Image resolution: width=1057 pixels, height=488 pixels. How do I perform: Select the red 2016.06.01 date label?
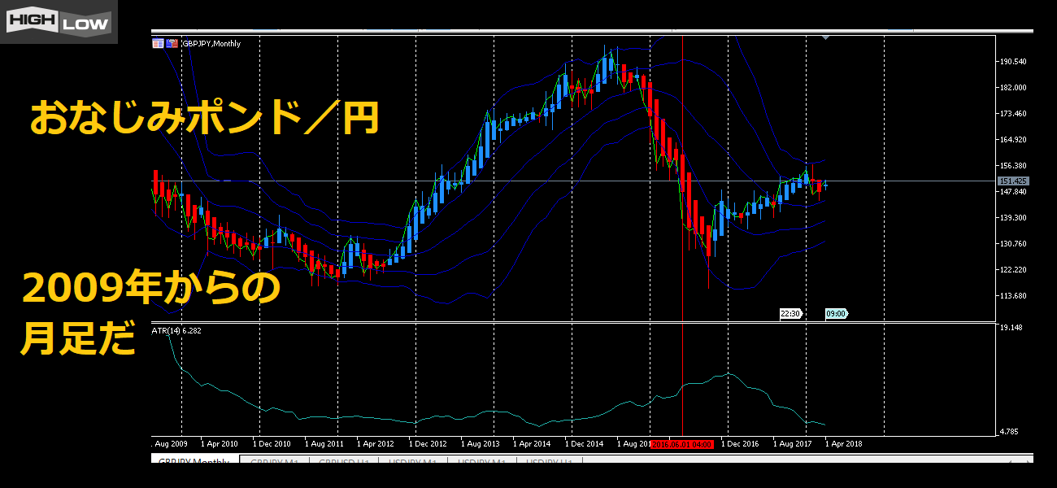coord(685,444)
